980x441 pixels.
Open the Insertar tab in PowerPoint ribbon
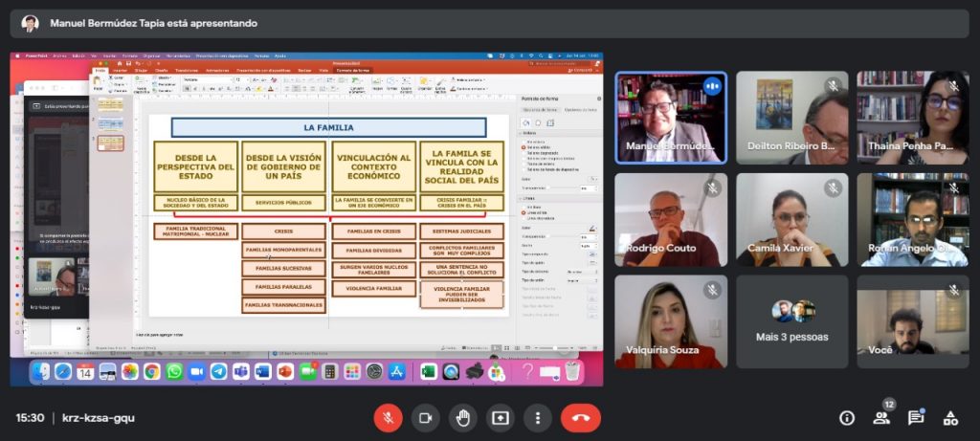[x=119, y=71]
